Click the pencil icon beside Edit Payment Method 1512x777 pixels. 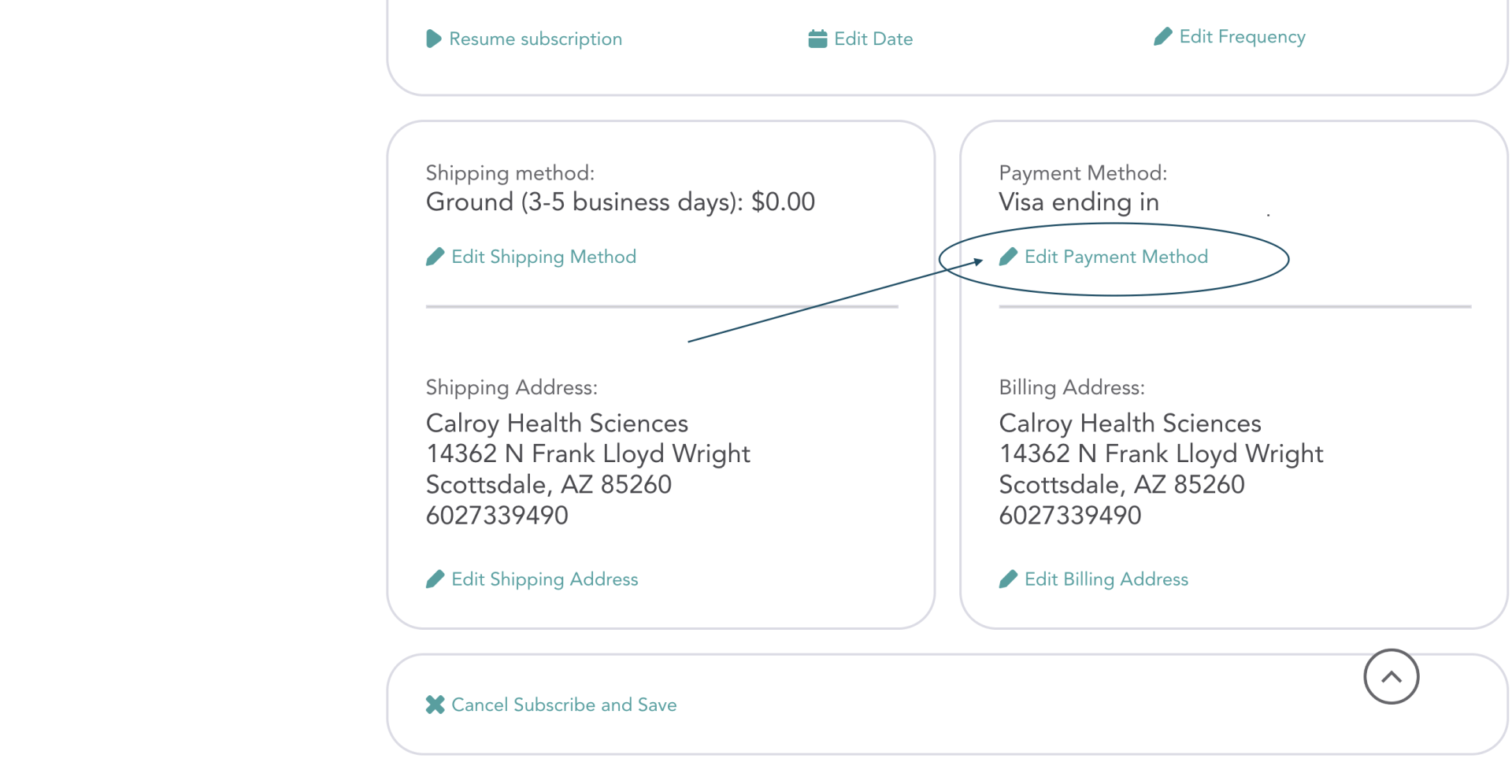point(1008,257)
